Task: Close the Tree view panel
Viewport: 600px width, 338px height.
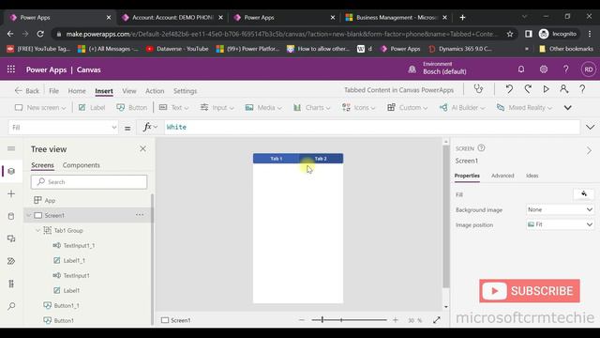Action: pyautogui.click(x=142, y=148)
